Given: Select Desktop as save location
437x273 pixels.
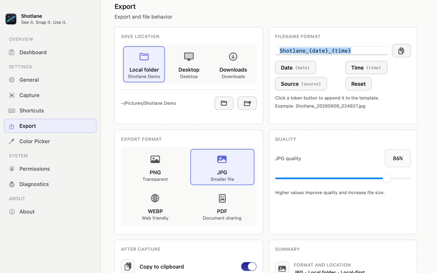Looking at the screenshot, I should click(189, 64).
